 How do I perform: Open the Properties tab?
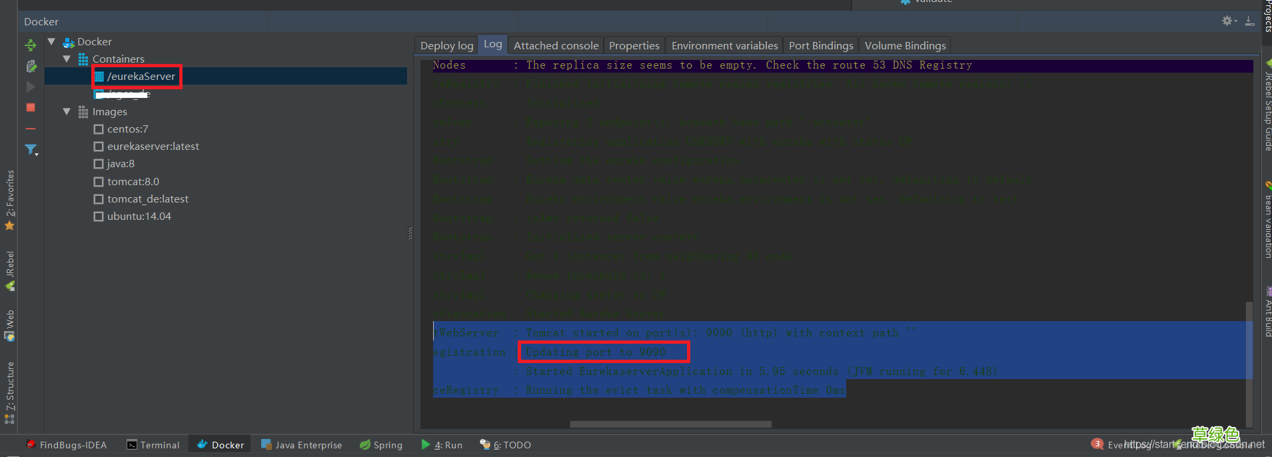point(634,45)
